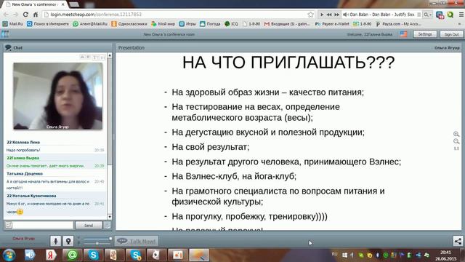Open the share icon at bottom right

(458, 241)
